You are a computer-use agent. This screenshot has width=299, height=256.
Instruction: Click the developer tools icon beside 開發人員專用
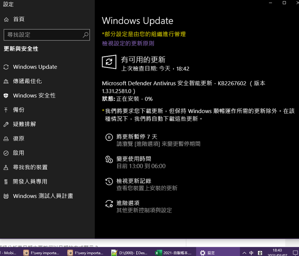pyautogui.click(x=6, y=182)
